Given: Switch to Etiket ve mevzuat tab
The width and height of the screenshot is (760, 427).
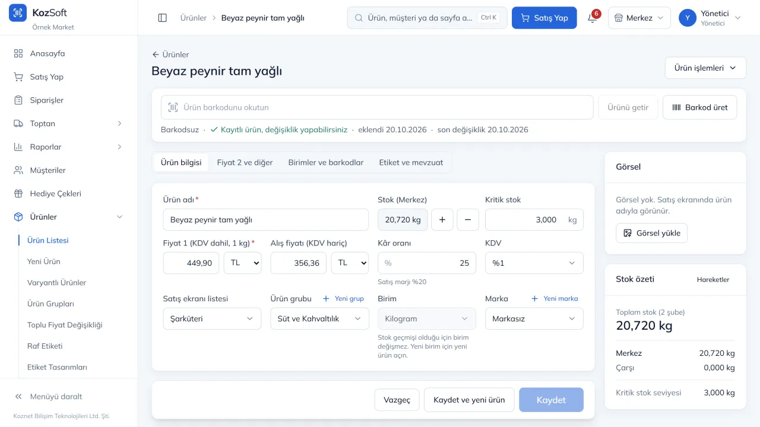Looking at the screenshot, I should tap(411, 162).
